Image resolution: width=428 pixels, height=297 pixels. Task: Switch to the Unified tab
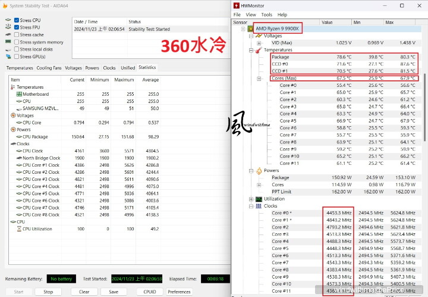[128, 68]
